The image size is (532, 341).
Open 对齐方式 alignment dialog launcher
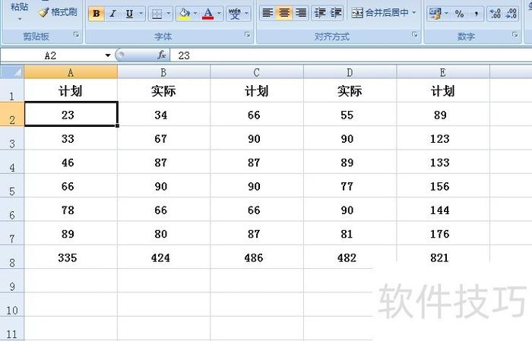[x=415, y=35]
